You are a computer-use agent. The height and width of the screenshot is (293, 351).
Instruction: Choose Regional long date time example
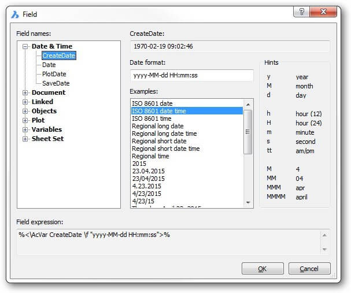click(187, 133)
